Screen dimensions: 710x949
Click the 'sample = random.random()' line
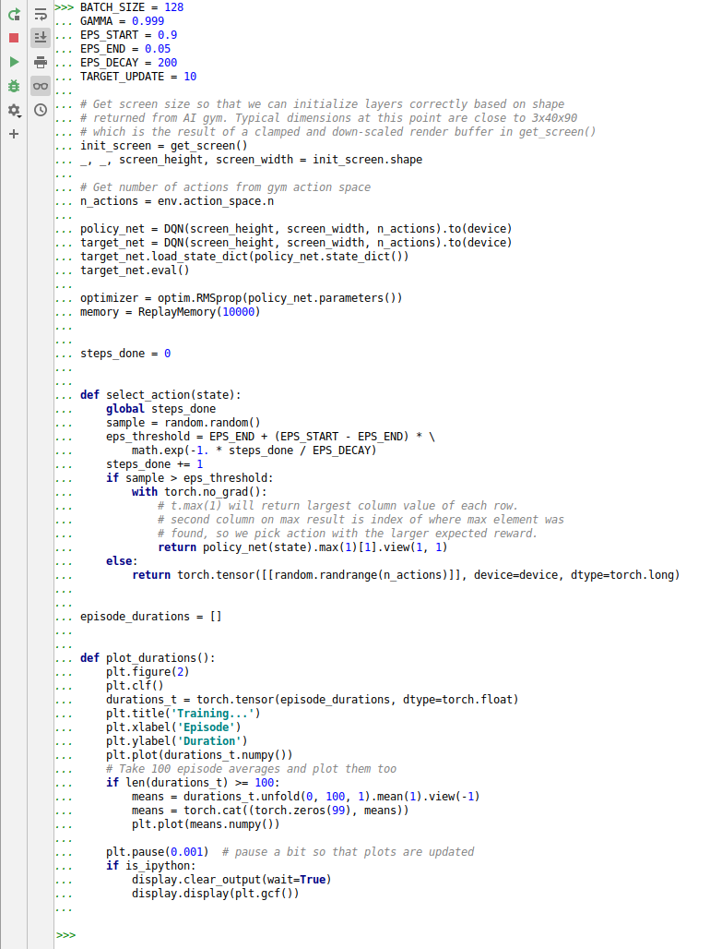[183, 423]
